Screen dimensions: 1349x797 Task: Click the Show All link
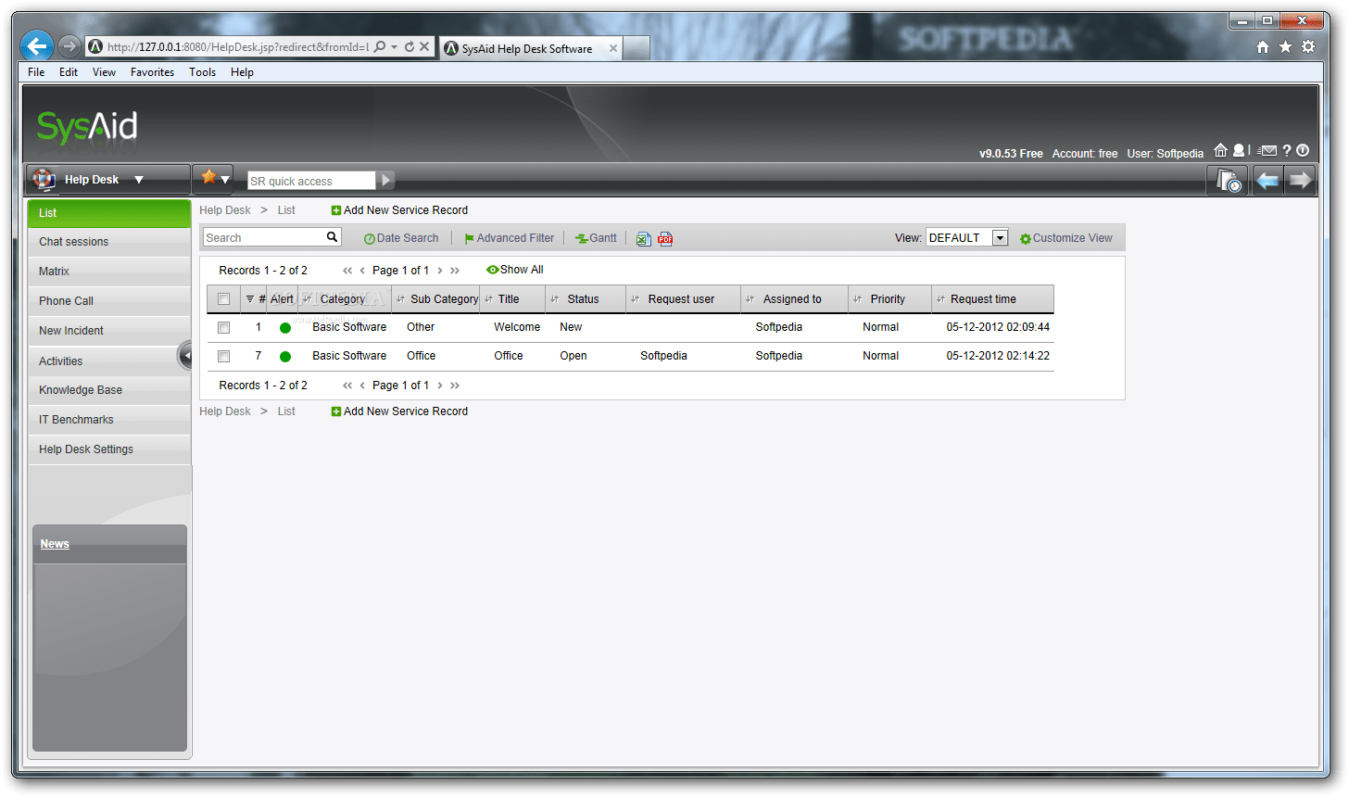click(521, 270)
